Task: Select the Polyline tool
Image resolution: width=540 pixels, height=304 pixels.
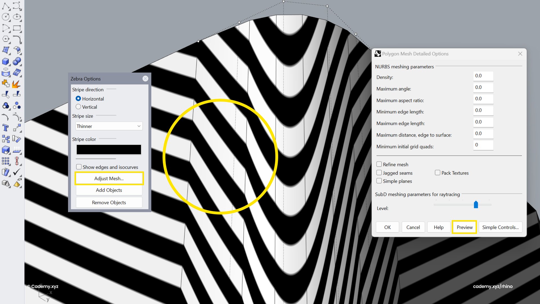Action: click(6, 6)
